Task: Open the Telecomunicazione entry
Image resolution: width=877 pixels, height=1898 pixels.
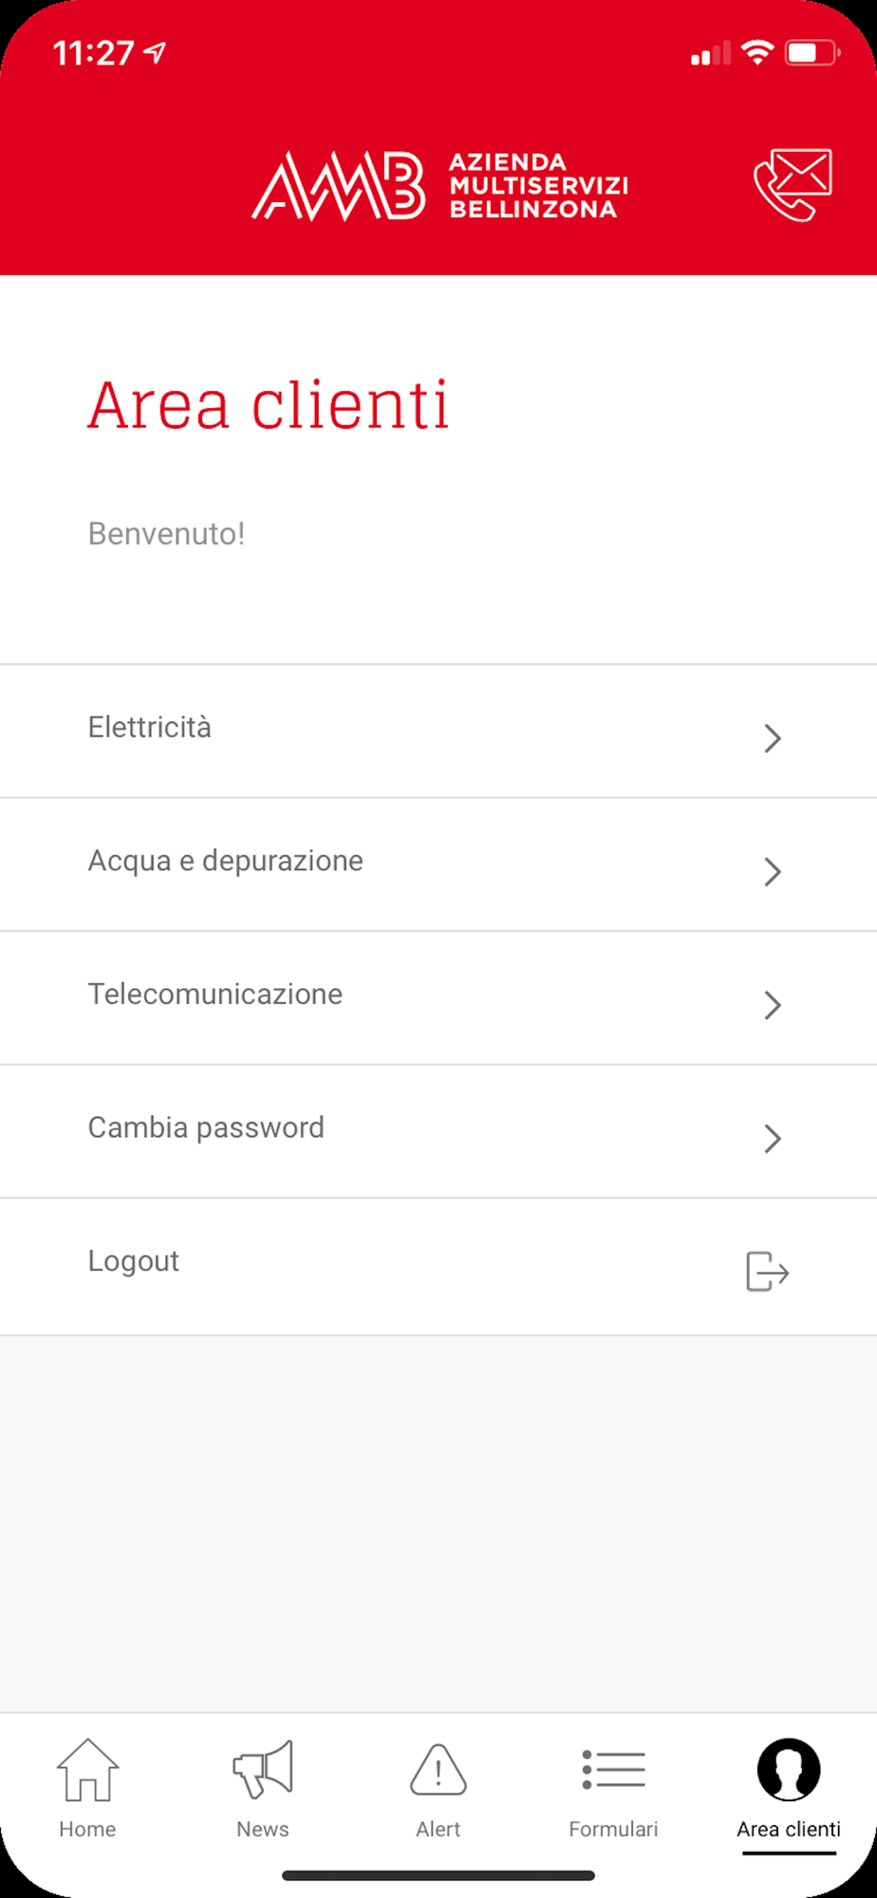Action: pos(438,998)
